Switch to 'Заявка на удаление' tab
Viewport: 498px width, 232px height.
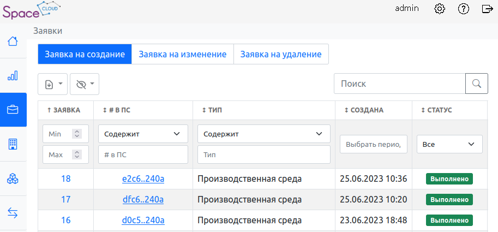pos(280,55)
